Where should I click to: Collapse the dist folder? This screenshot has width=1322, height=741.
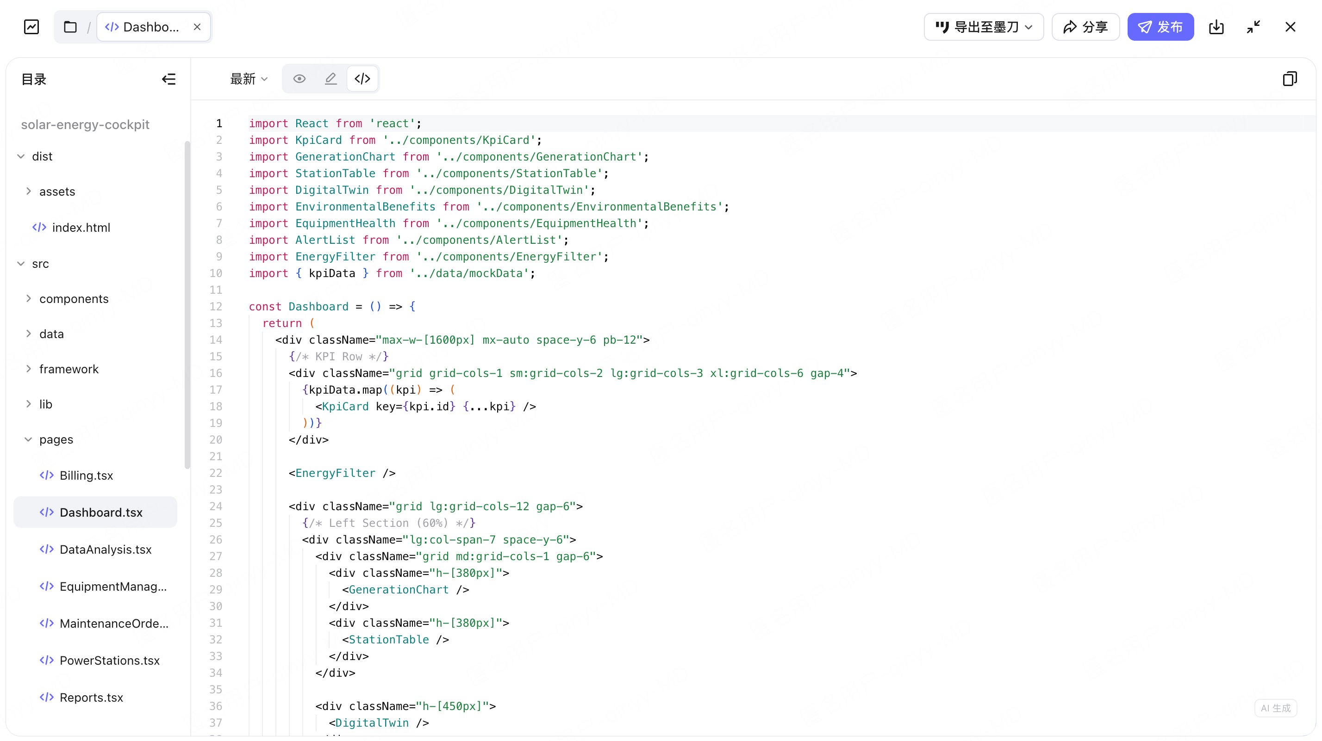[x=20, y=156]
